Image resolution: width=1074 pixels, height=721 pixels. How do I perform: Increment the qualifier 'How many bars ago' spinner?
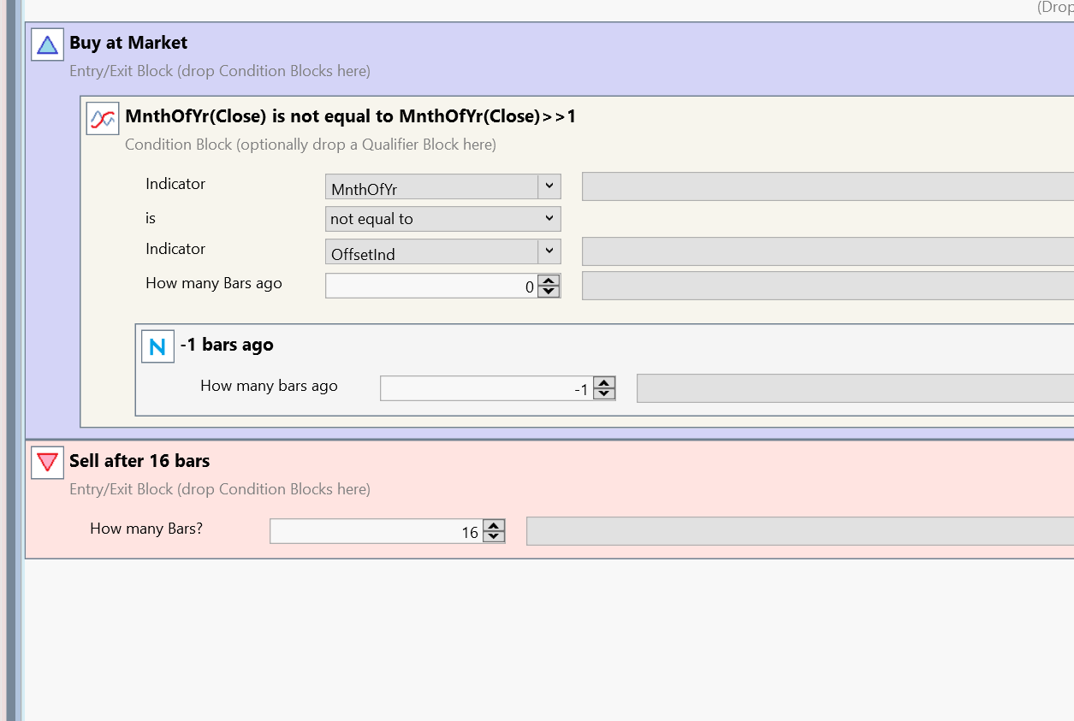tap(604, 383)
